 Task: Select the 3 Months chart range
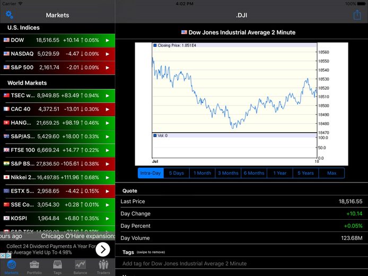coord(228,173)
